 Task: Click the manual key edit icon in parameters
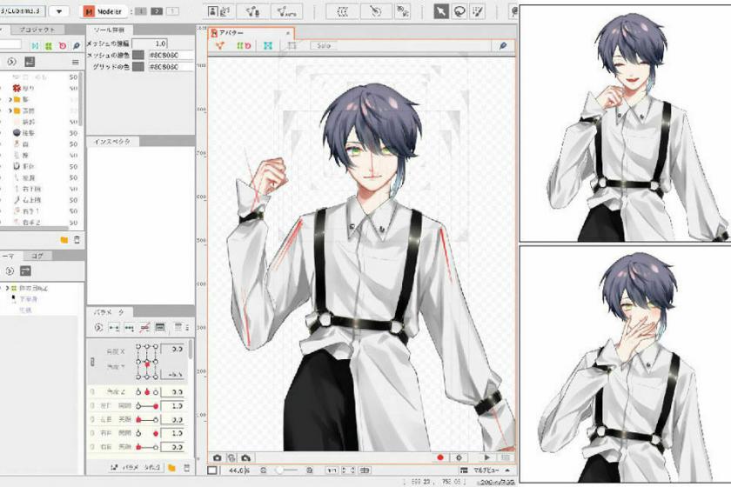click(x=160, y=328)
